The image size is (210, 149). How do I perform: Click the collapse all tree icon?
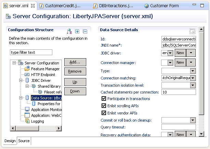pyautogui.click(x=85, y=32)
